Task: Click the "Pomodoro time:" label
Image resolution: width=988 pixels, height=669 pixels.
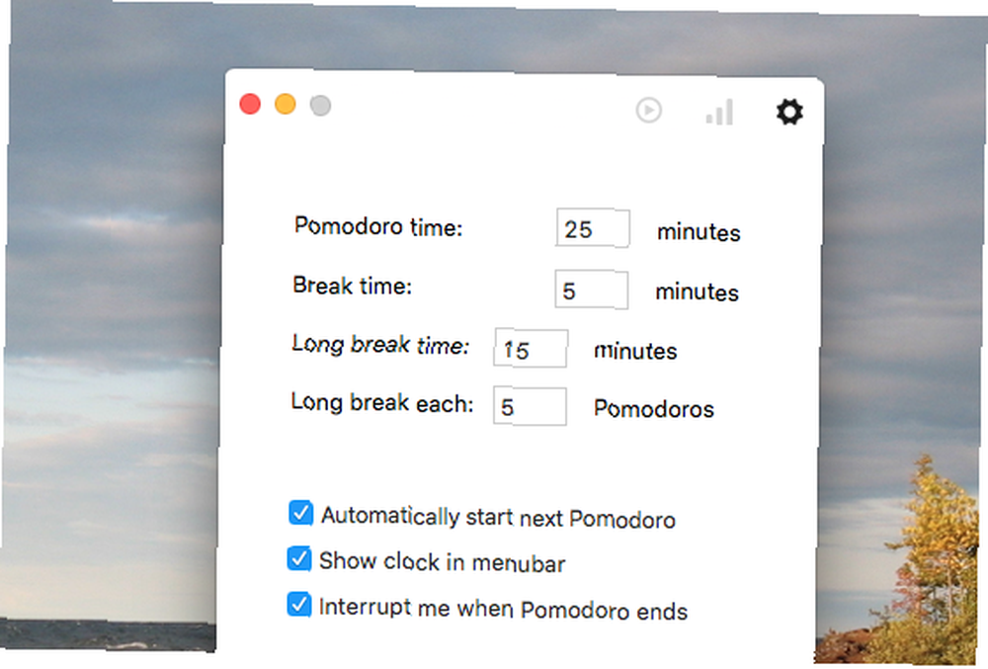Action: tap(378, 226)
